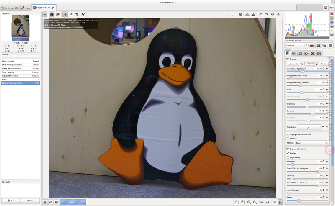Select the crop tool
335x206 pixels.
pyautogui.click(x=77, y=15)
